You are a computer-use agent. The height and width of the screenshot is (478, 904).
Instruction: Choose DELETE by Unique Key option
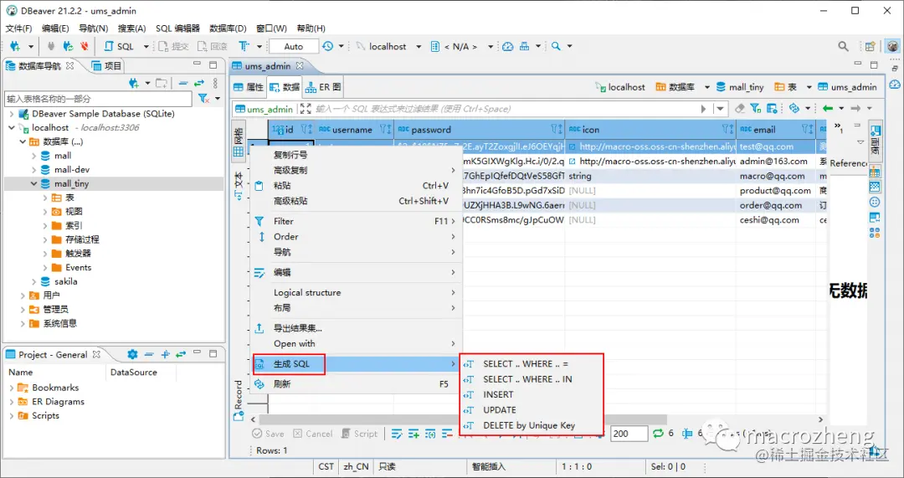pyautogui.click(x=531, y=425)
